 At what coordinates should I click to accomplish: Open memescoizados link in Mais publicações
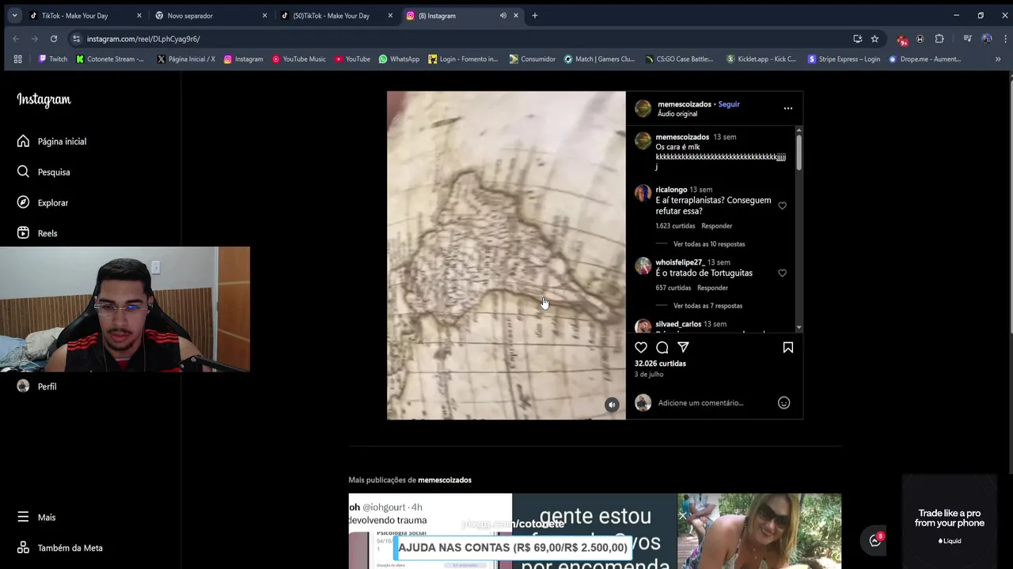pyautogui.click(x=445, y=480)
